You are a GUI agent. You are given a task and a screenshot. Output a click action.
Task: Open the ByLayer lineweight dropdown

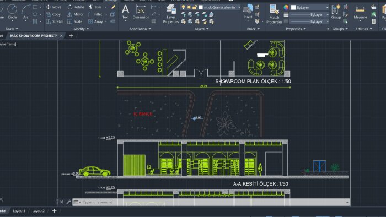pyautogui.click(x=327, y=15)
